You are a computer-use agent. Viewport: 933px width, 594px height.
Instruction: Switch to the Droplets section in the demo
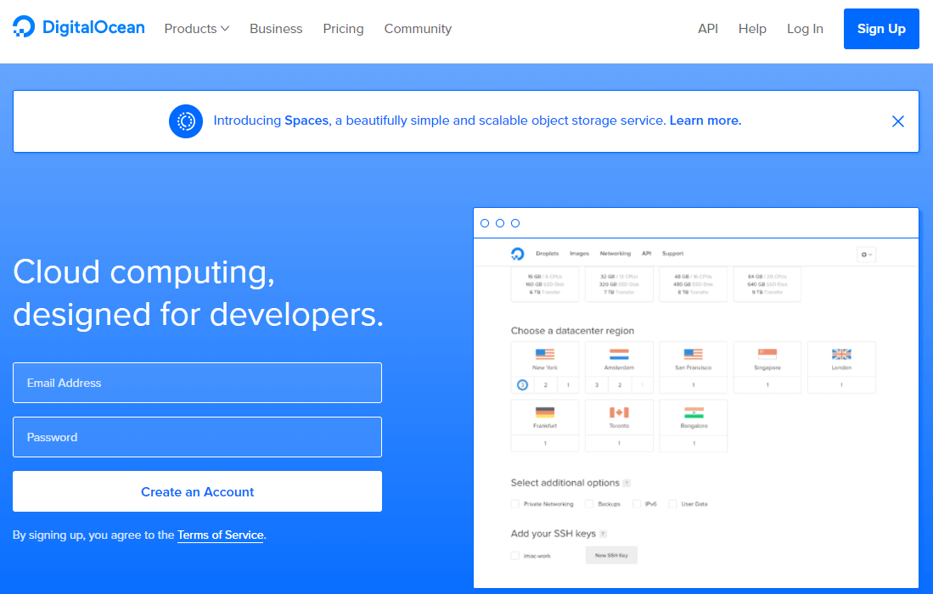pos(548,253)
